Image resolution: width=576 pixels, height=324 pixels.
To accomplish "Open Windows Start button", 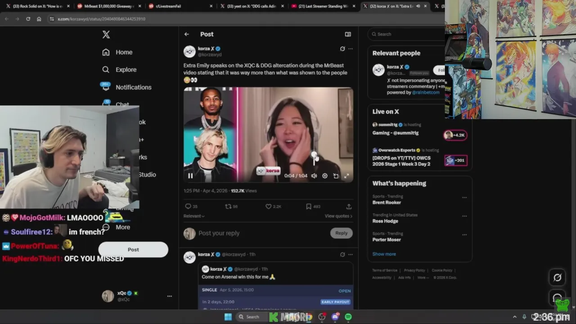I will point(228,317).
